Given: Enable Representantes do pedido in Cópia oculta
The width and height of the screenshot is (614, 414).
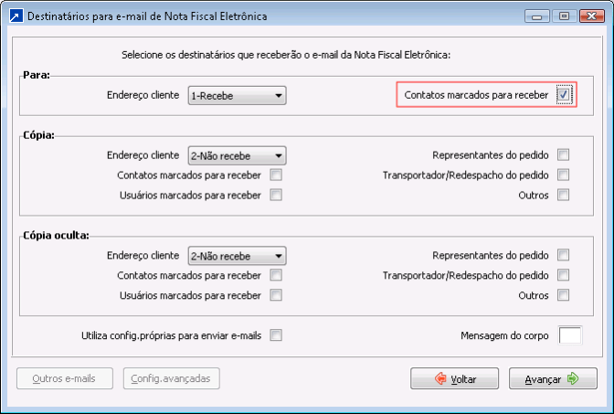Looking at the screenshot, I should pos(564,255).
